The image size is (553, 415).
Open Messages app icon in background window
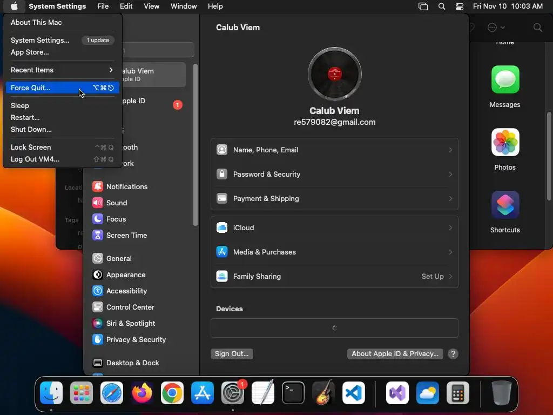[x=505, y=79]
